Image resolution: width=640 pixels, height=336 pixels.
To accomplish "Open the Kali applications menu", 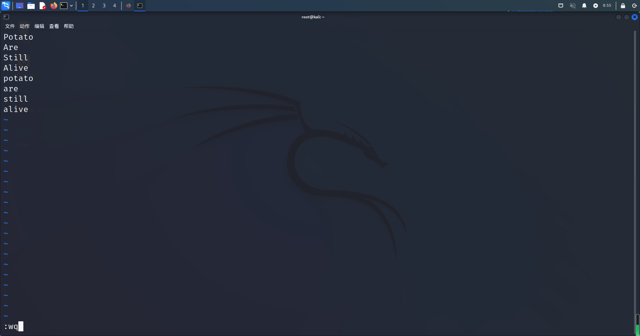I will 6,5.
